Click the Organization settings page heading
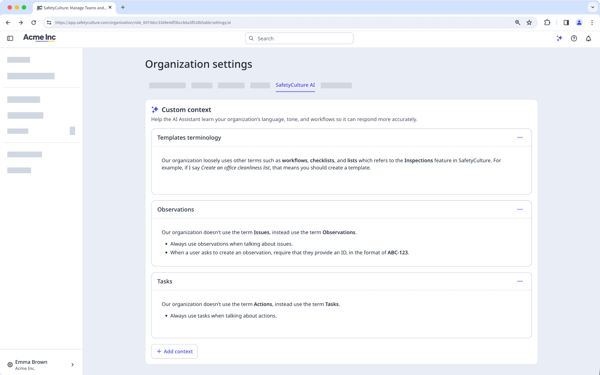 pos(199,64)
